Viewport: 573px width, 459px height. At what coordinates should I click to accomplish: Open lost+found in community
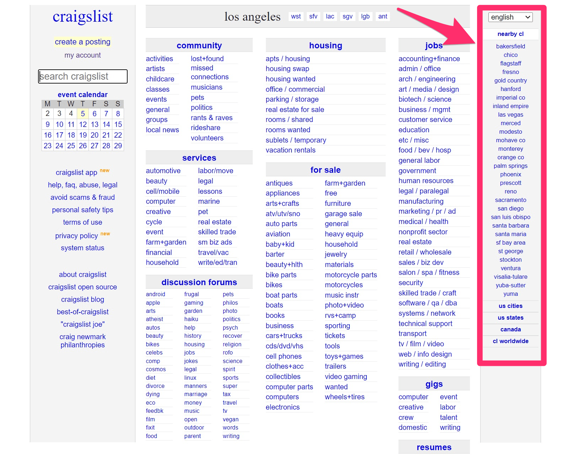(x=207, y=59)
